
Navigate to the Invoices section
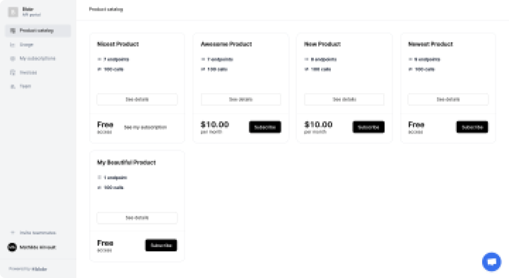pos(29,72)
